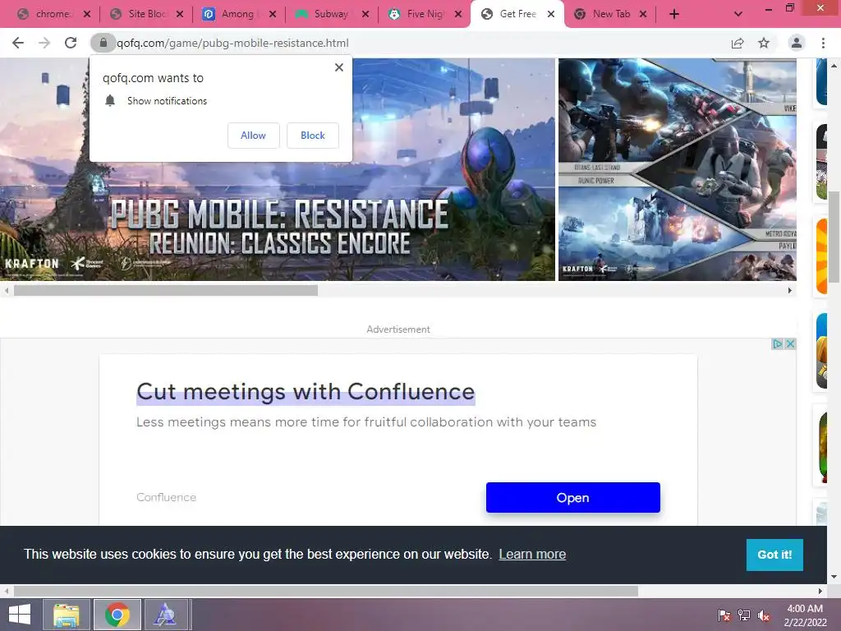The height and width of the screenshot is (631, 841).
Task: Share this page using share icon
Action: pos(738,43)
